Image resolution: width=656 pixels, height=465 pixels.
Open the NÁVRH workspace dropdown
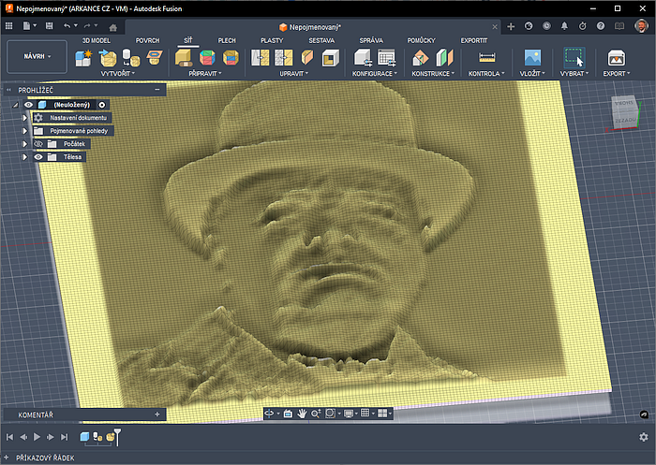click(38, 57)
